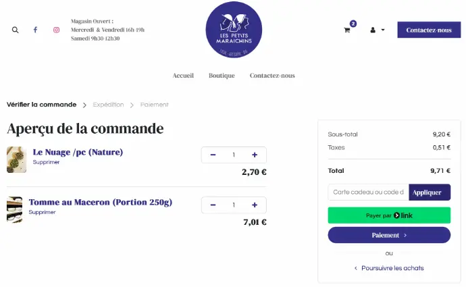
Task: Visit the Facebook page icon
Action: point(35,30)
